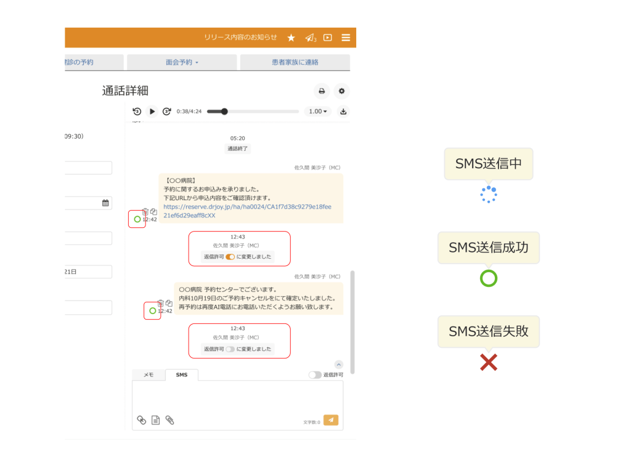
Task: Click the paperclip attachment icon
Action: 170,420
